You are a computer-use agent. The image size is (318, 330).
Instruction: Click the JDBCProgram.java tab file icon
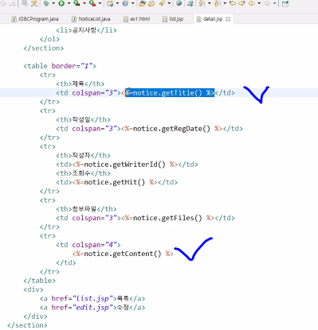[x=14, y=19]
